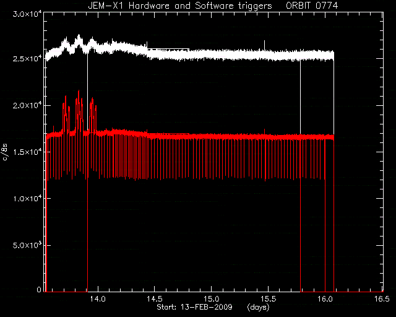Click the 'ORBIT 0774' label in the title
The width and height of the screenshot is (396, 317).
312,6
